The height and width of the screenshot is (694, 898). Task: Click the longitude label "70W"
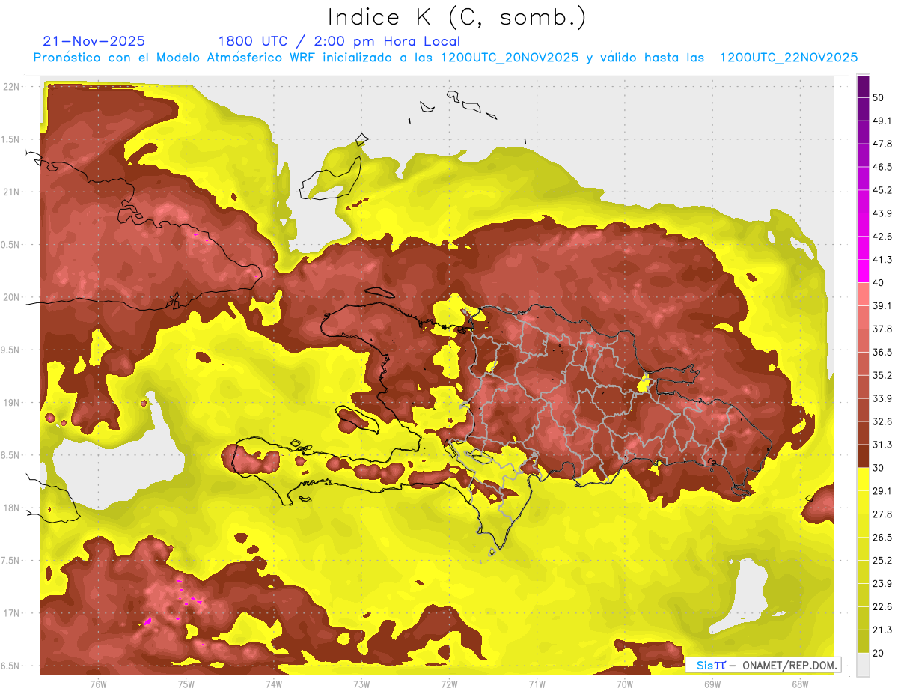625,684
